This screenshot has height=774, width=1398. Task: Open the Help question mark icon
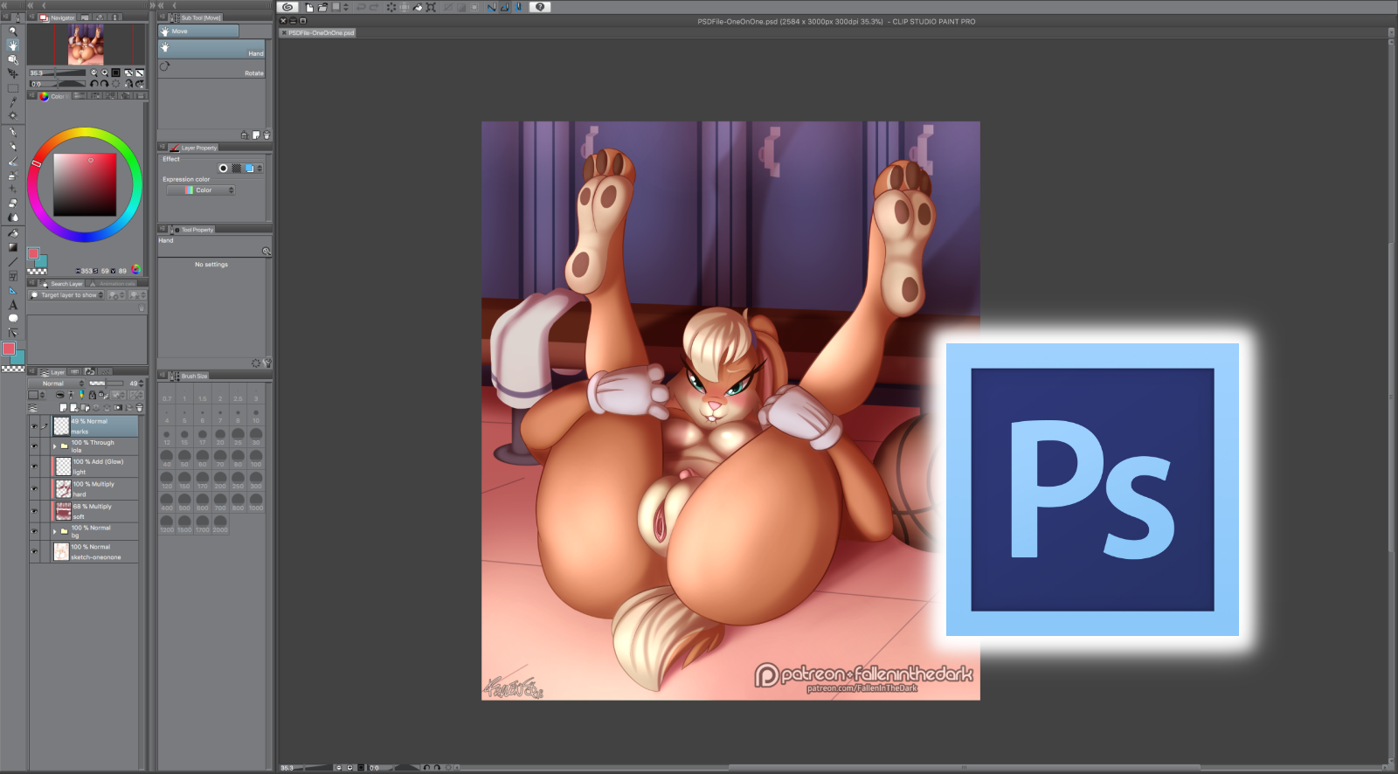point(540,7)
